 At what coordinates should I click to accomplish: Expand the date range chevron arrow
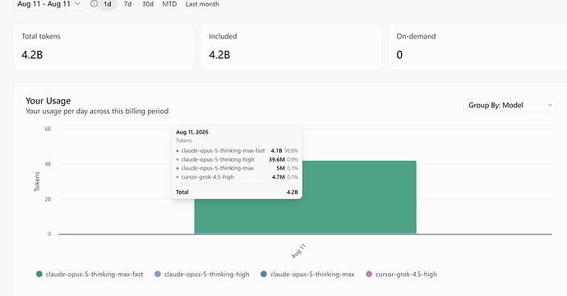tap(77, 3)
